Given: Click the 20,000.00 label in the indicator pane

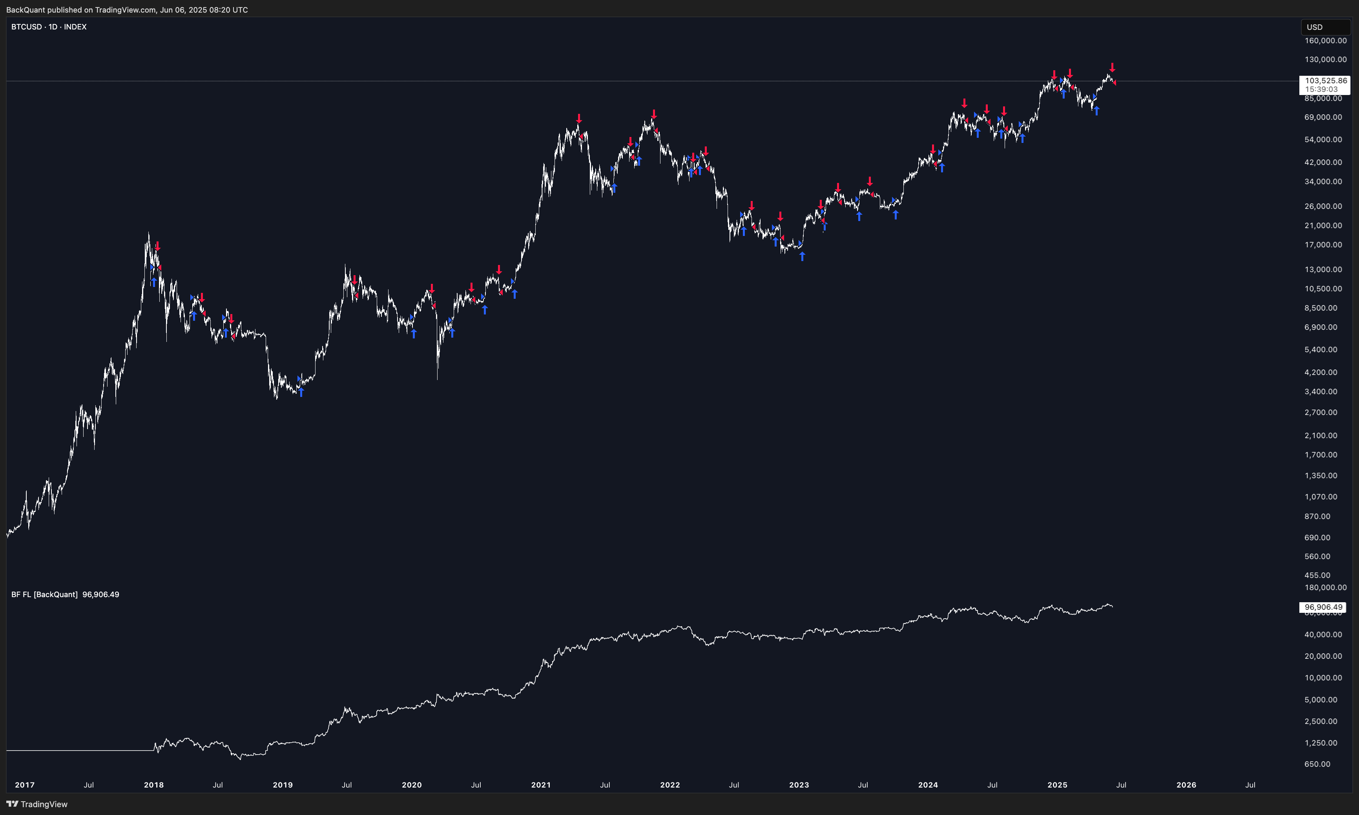Looking at the screenshot, I should click(x=1323, y=656).
